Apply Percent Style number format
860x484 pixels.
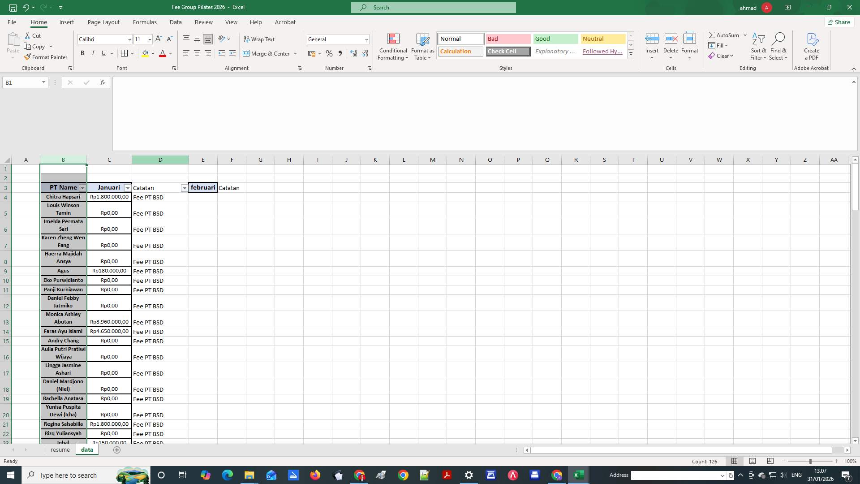pos(329,53)
